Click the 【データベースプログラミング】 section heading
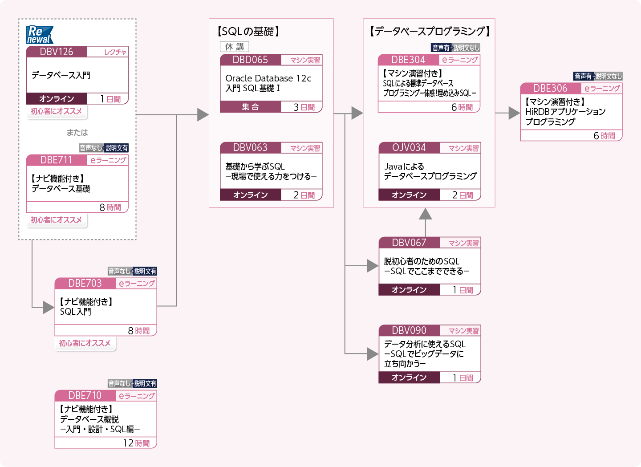This screenshot has width=641, height=467. [430, 31]
